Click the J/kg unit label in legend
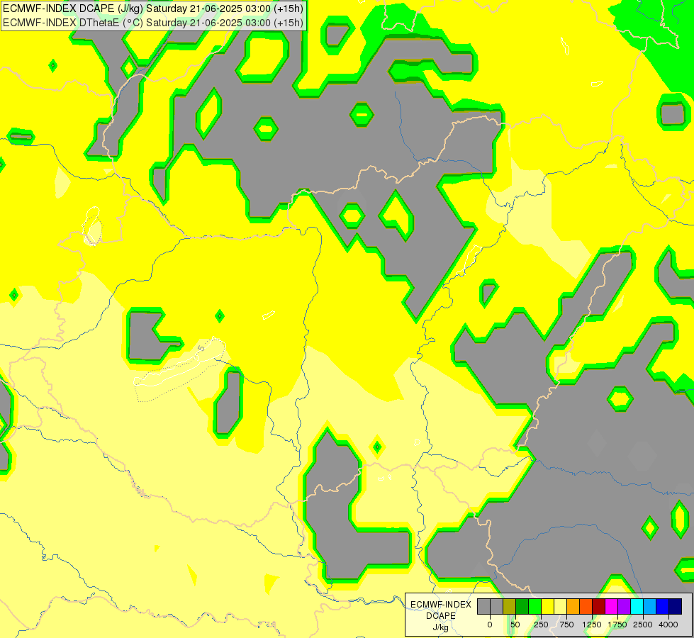The image size is (694, 638). point(440,627)
